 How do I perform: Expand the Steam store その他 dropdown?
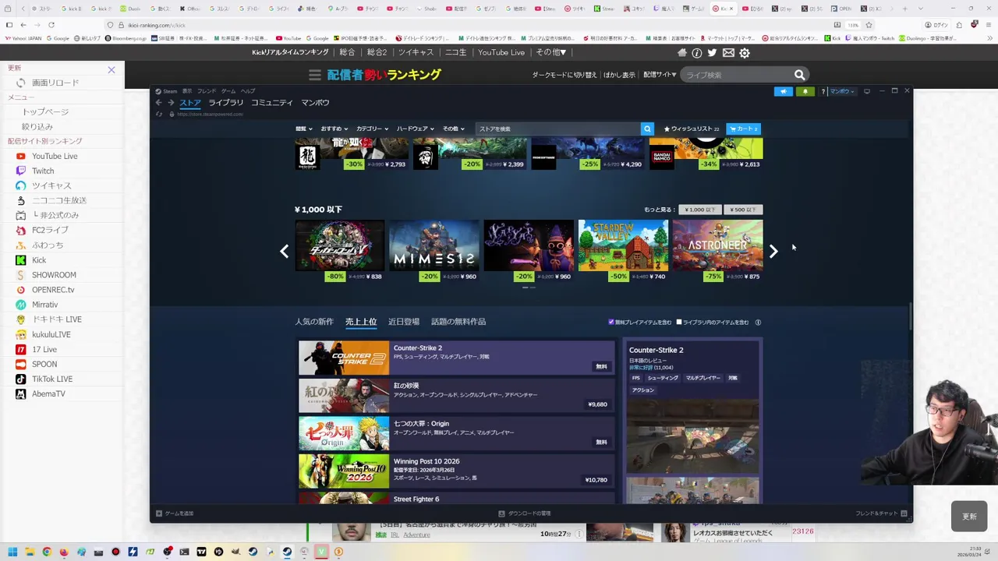(x=454, y=129)
